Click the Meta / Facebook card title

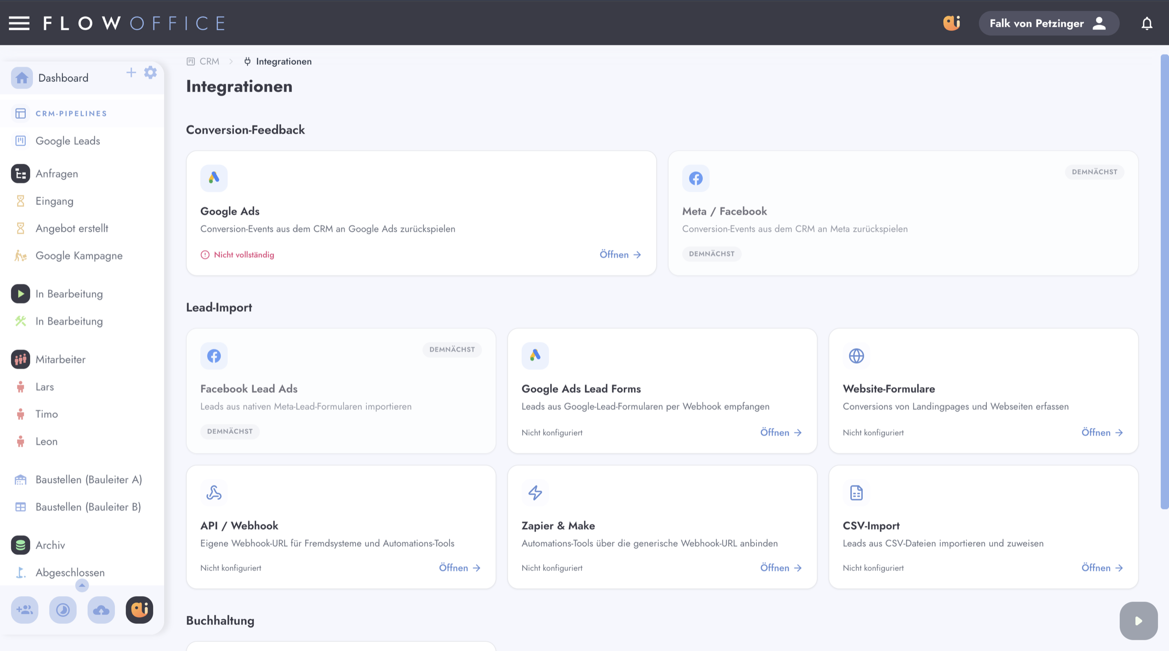tap(724, 211)
